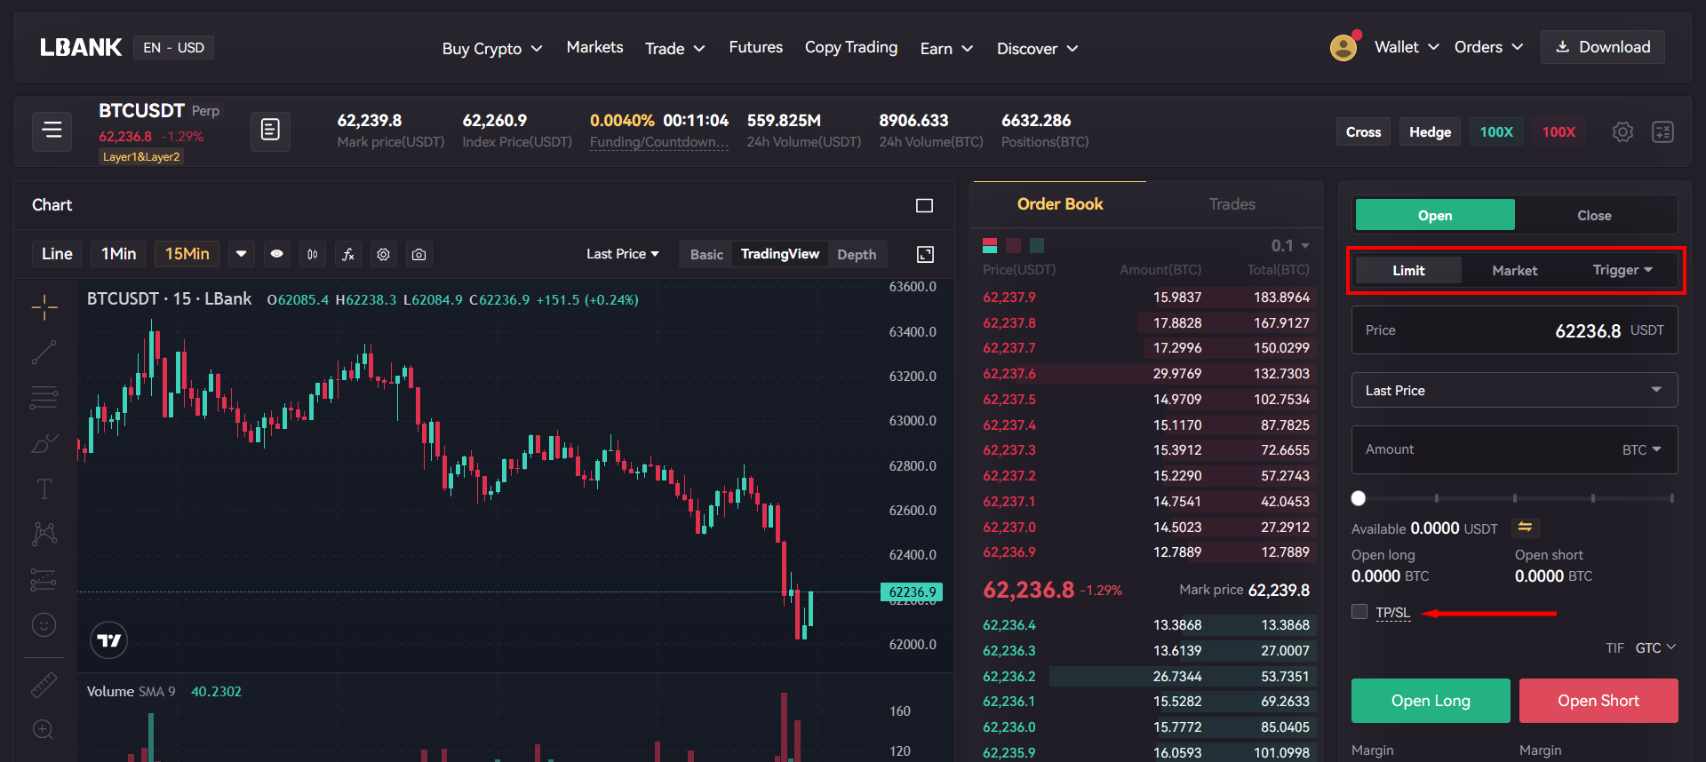Open the calculator icon next to settings
1706x762 pixels.
tap(1662, 132)
